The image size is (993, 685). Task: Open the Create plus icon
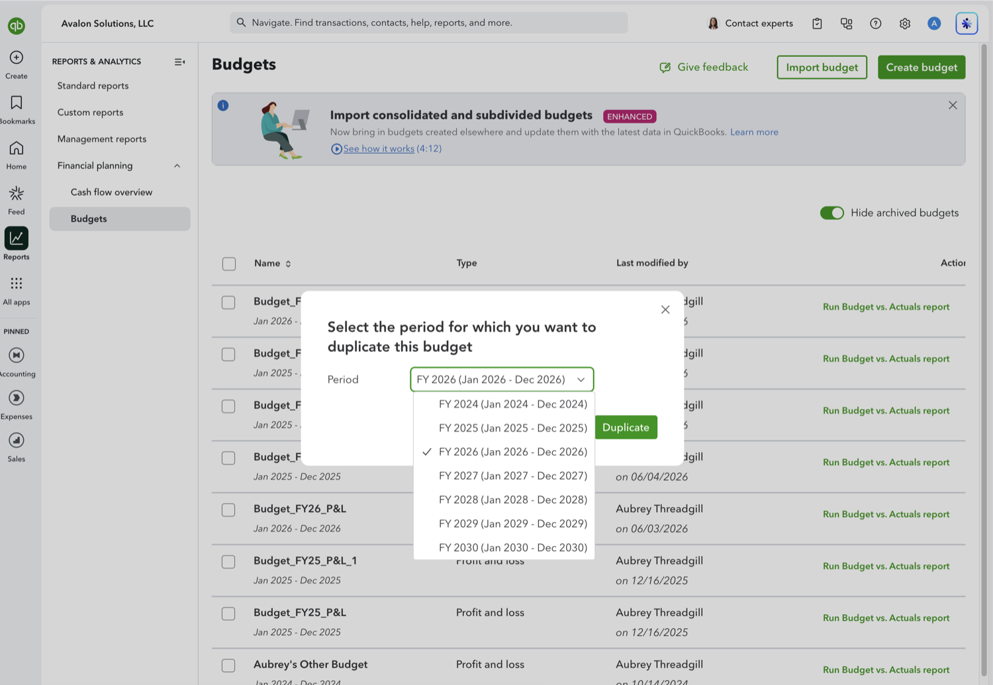pyautogui.click(x=17, y=58)
